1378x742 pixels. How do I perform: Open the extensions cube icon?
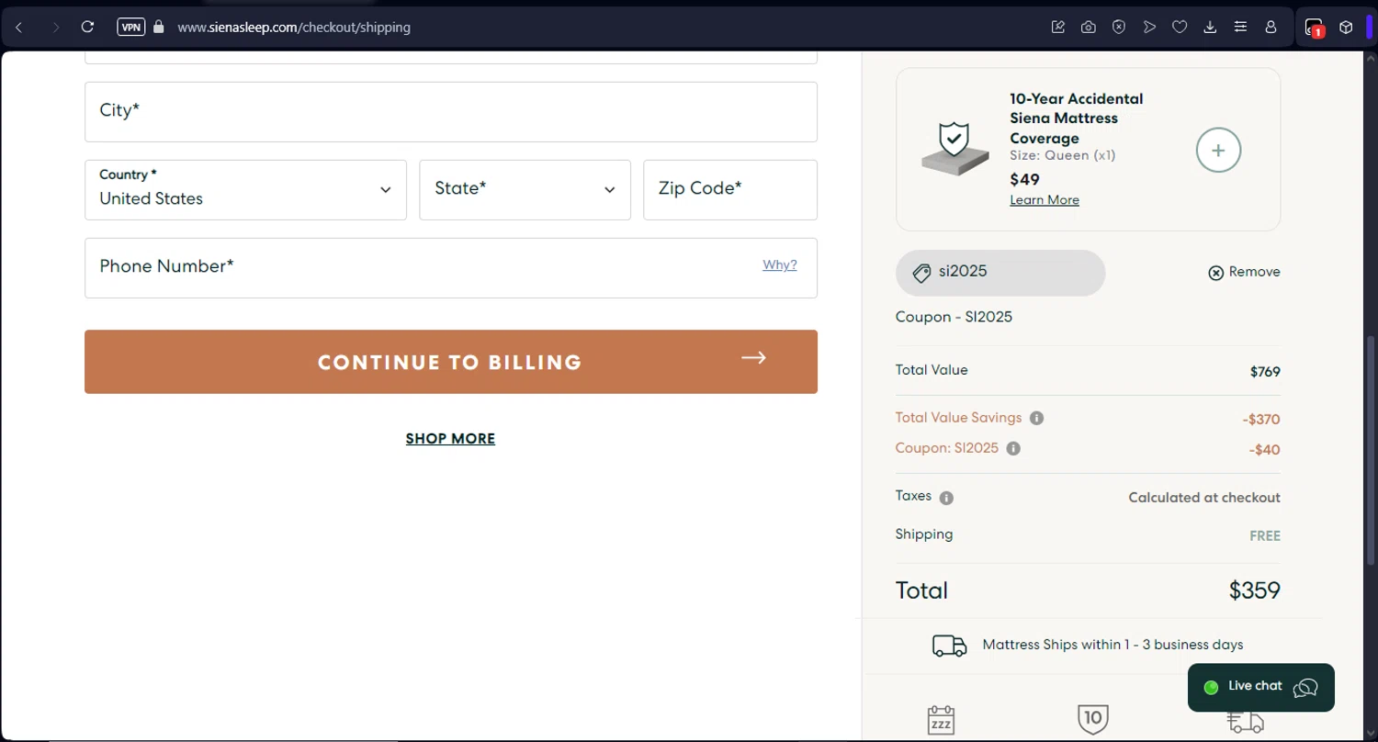point(1346,27)
